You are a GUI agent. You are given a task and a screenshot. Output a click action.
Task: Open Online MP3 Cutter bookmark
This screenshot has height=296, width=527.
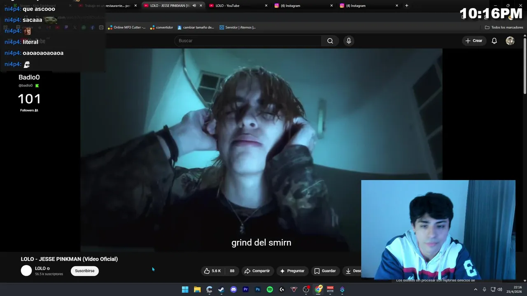(127, 28)
